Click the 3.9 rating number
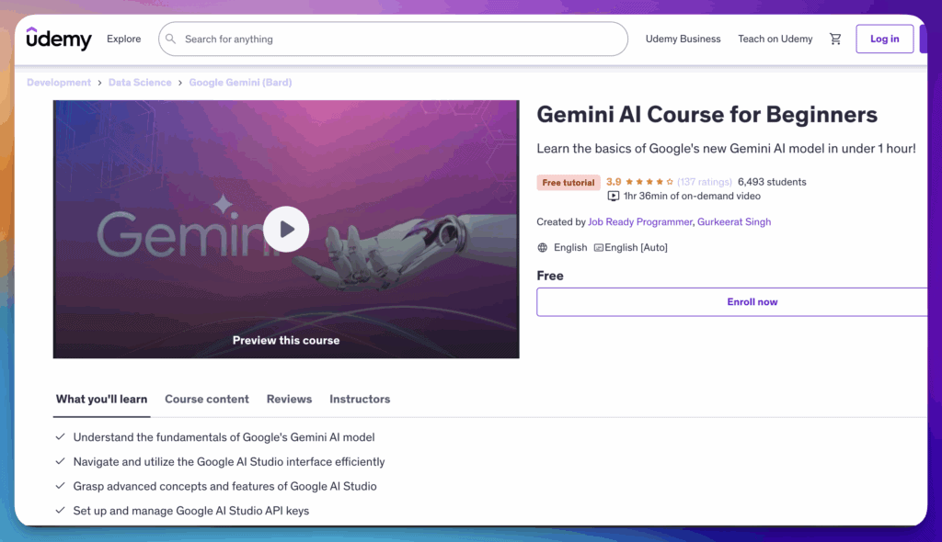Screen dimensions: 942x542 click(614, 182)
